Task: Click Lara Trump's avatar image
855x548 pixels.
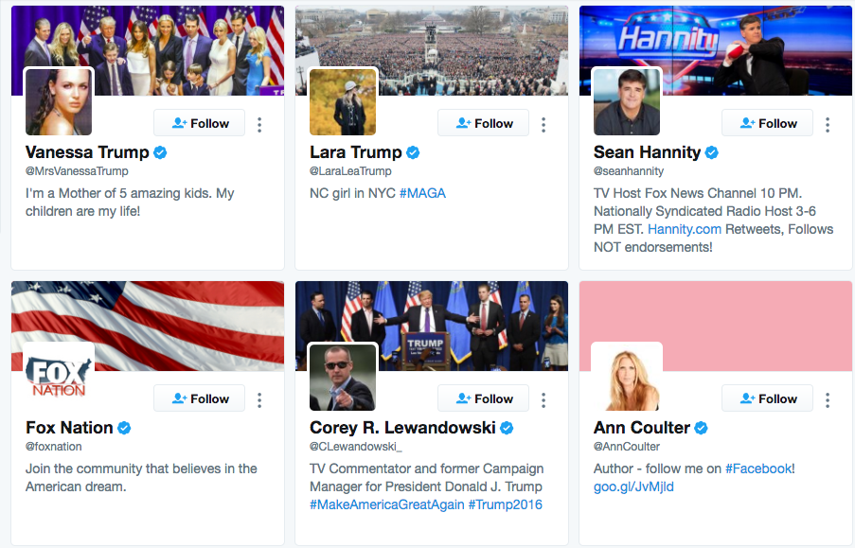Action: (343, 102)
